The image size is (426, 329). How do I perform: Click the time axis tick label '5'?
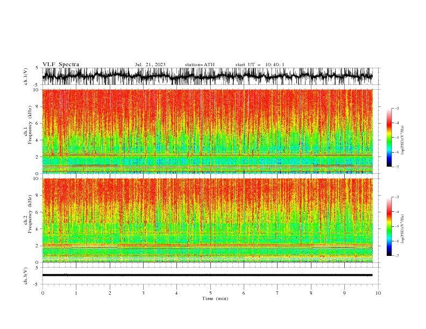point(210,293)
